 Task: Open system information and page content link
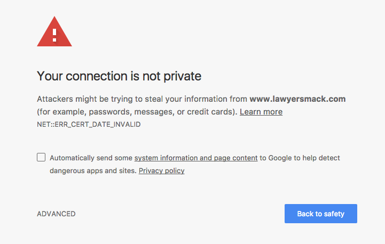(x=196, y=158)
